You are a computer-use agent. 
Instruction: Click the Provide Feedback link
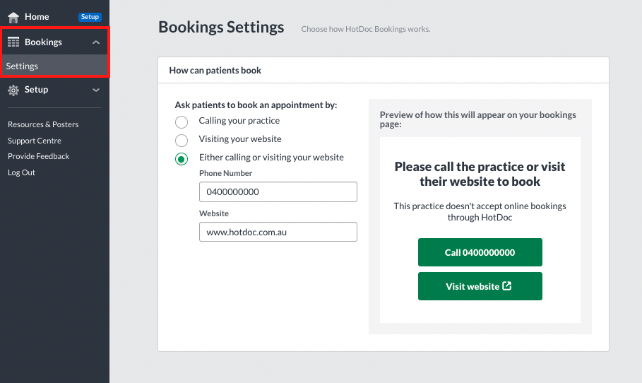(x=38, y=156)
